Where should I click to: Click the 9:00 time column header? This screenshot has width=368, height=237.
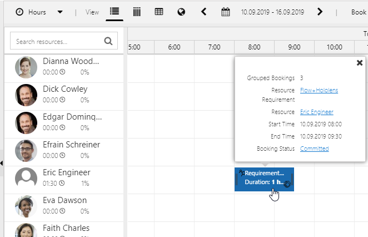pyautogui.click(x=294, y=47)
